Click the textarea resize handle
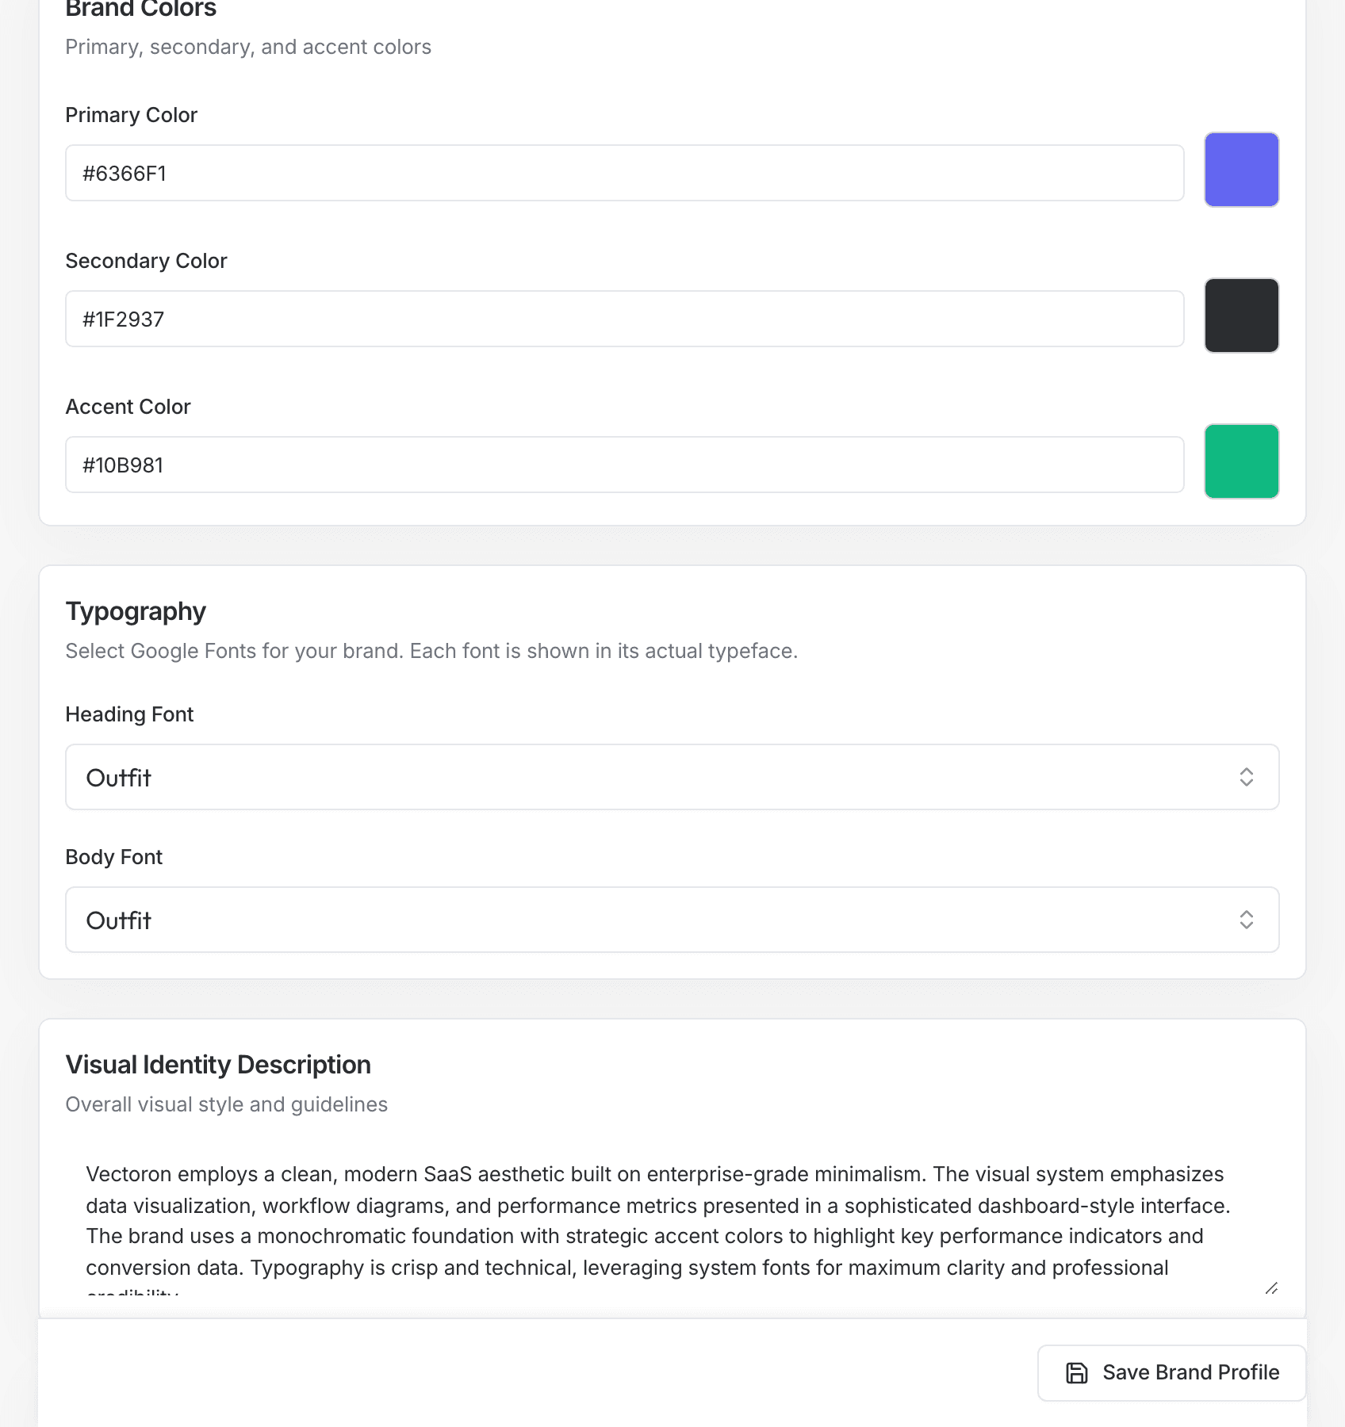1345x1427 pixels. [1271, 1287]
